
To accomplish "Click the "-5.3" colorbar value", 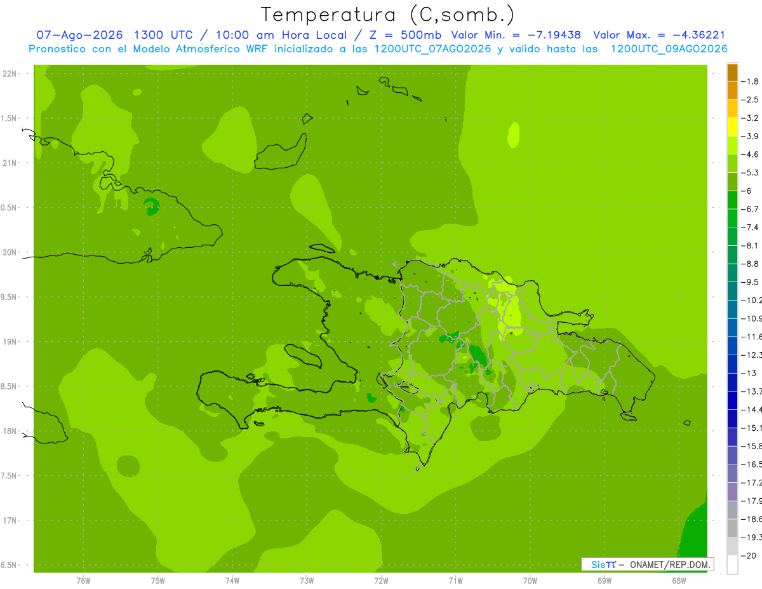I will 750,173.
